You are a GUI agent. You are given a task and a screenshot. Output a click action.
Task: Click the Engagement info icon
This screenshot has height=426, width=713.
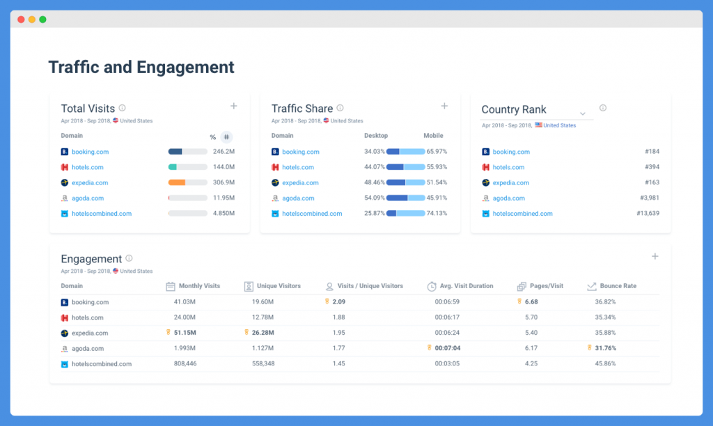coord(129,258)
